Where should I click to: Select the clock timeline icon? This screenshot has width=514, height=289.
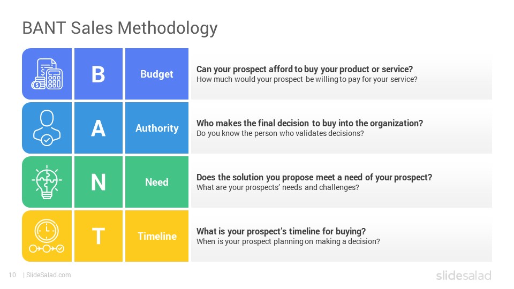[x=47, y=236]
